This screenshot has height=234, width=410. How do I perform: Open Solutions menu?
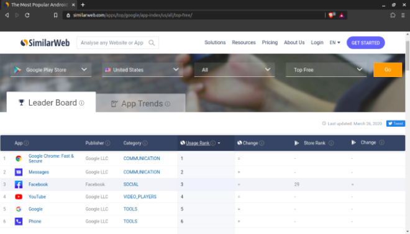point(215,43)
